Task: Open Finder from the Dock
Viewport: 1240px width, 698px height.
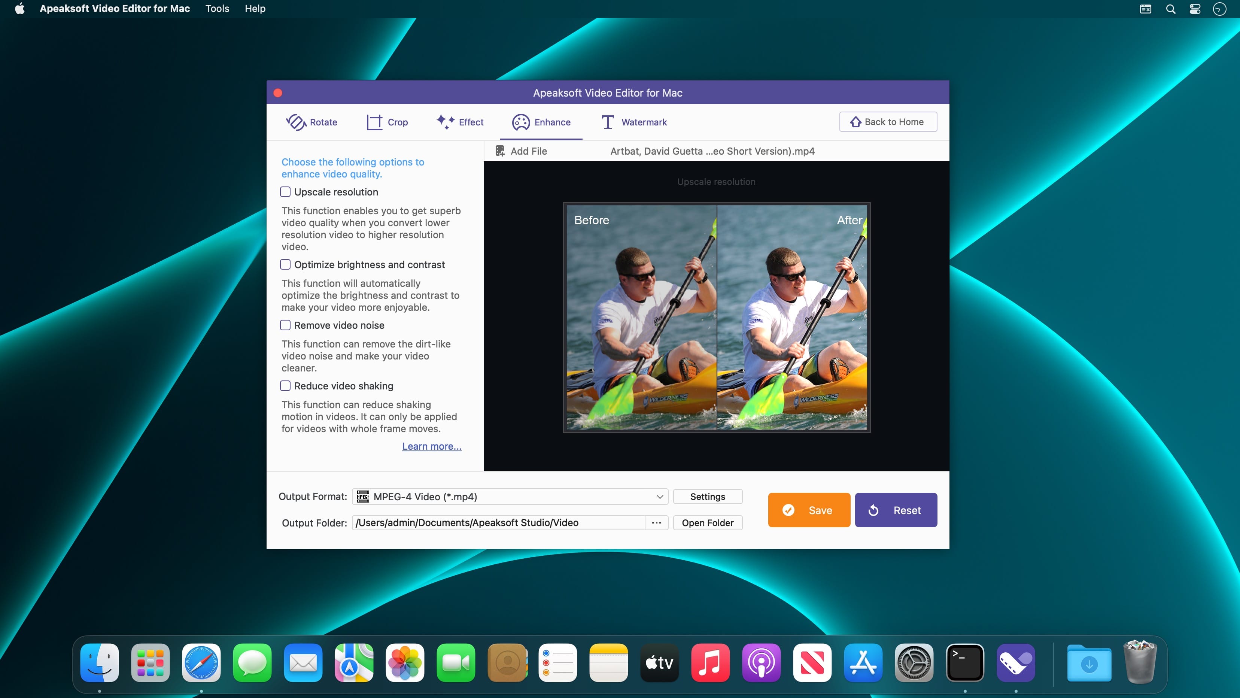Action: click(100, 663)
